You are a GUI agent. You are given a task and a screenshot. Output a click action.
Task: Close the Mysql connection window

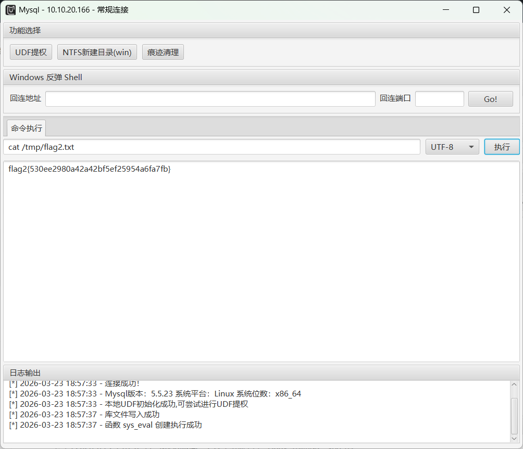click(506, 10)
